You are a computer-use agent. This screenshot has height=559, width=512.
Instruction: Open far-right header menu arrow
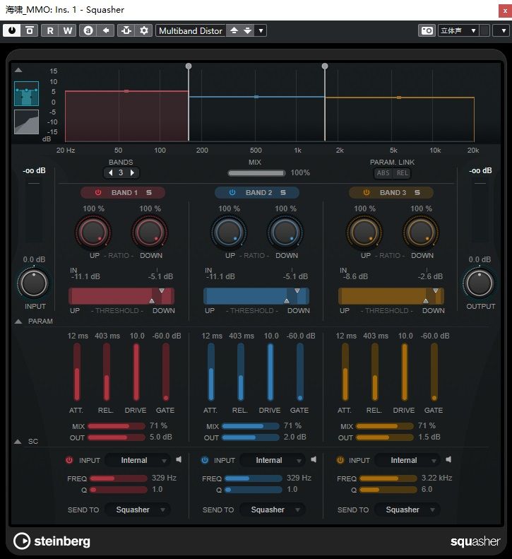click(x=503, y=30)
